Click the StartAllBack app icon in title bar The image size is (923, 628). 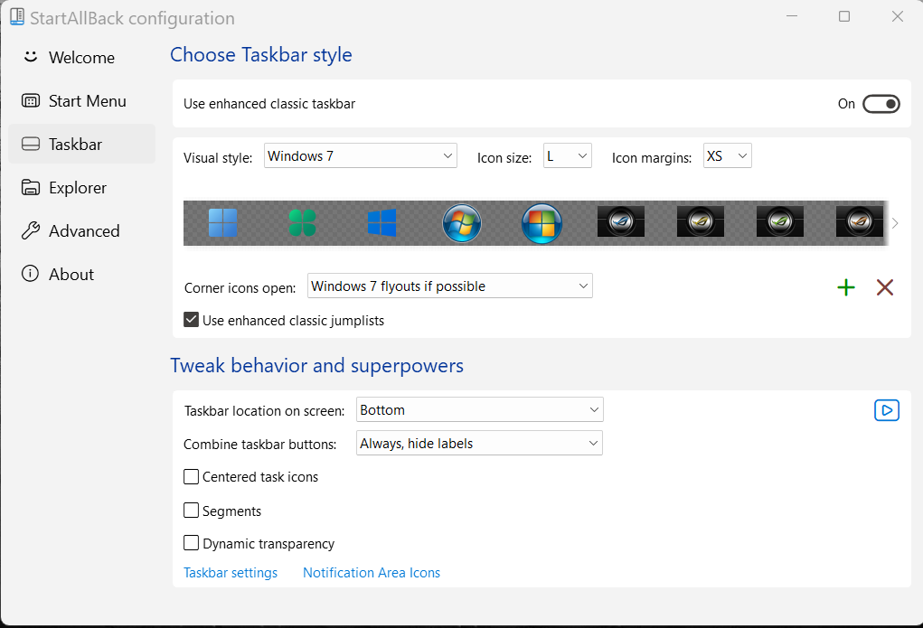coord(17,17)
